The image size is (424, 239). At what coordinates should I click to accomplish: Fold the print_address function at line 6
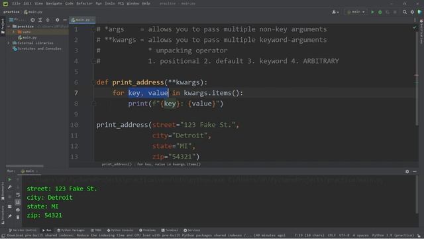click(x=93, y=82)
